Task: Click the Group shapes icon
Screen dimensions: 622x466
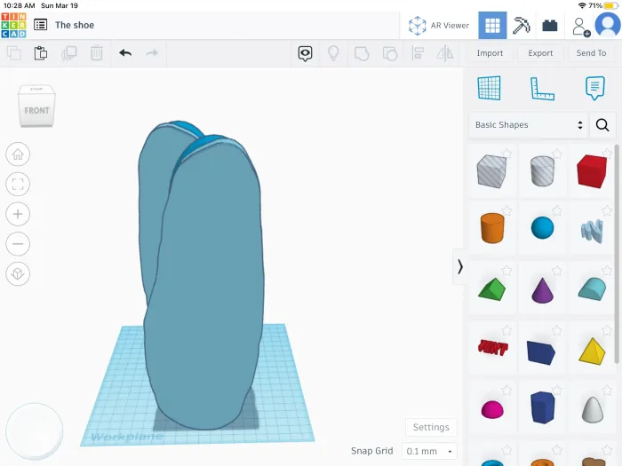Action: pos(362,53)
